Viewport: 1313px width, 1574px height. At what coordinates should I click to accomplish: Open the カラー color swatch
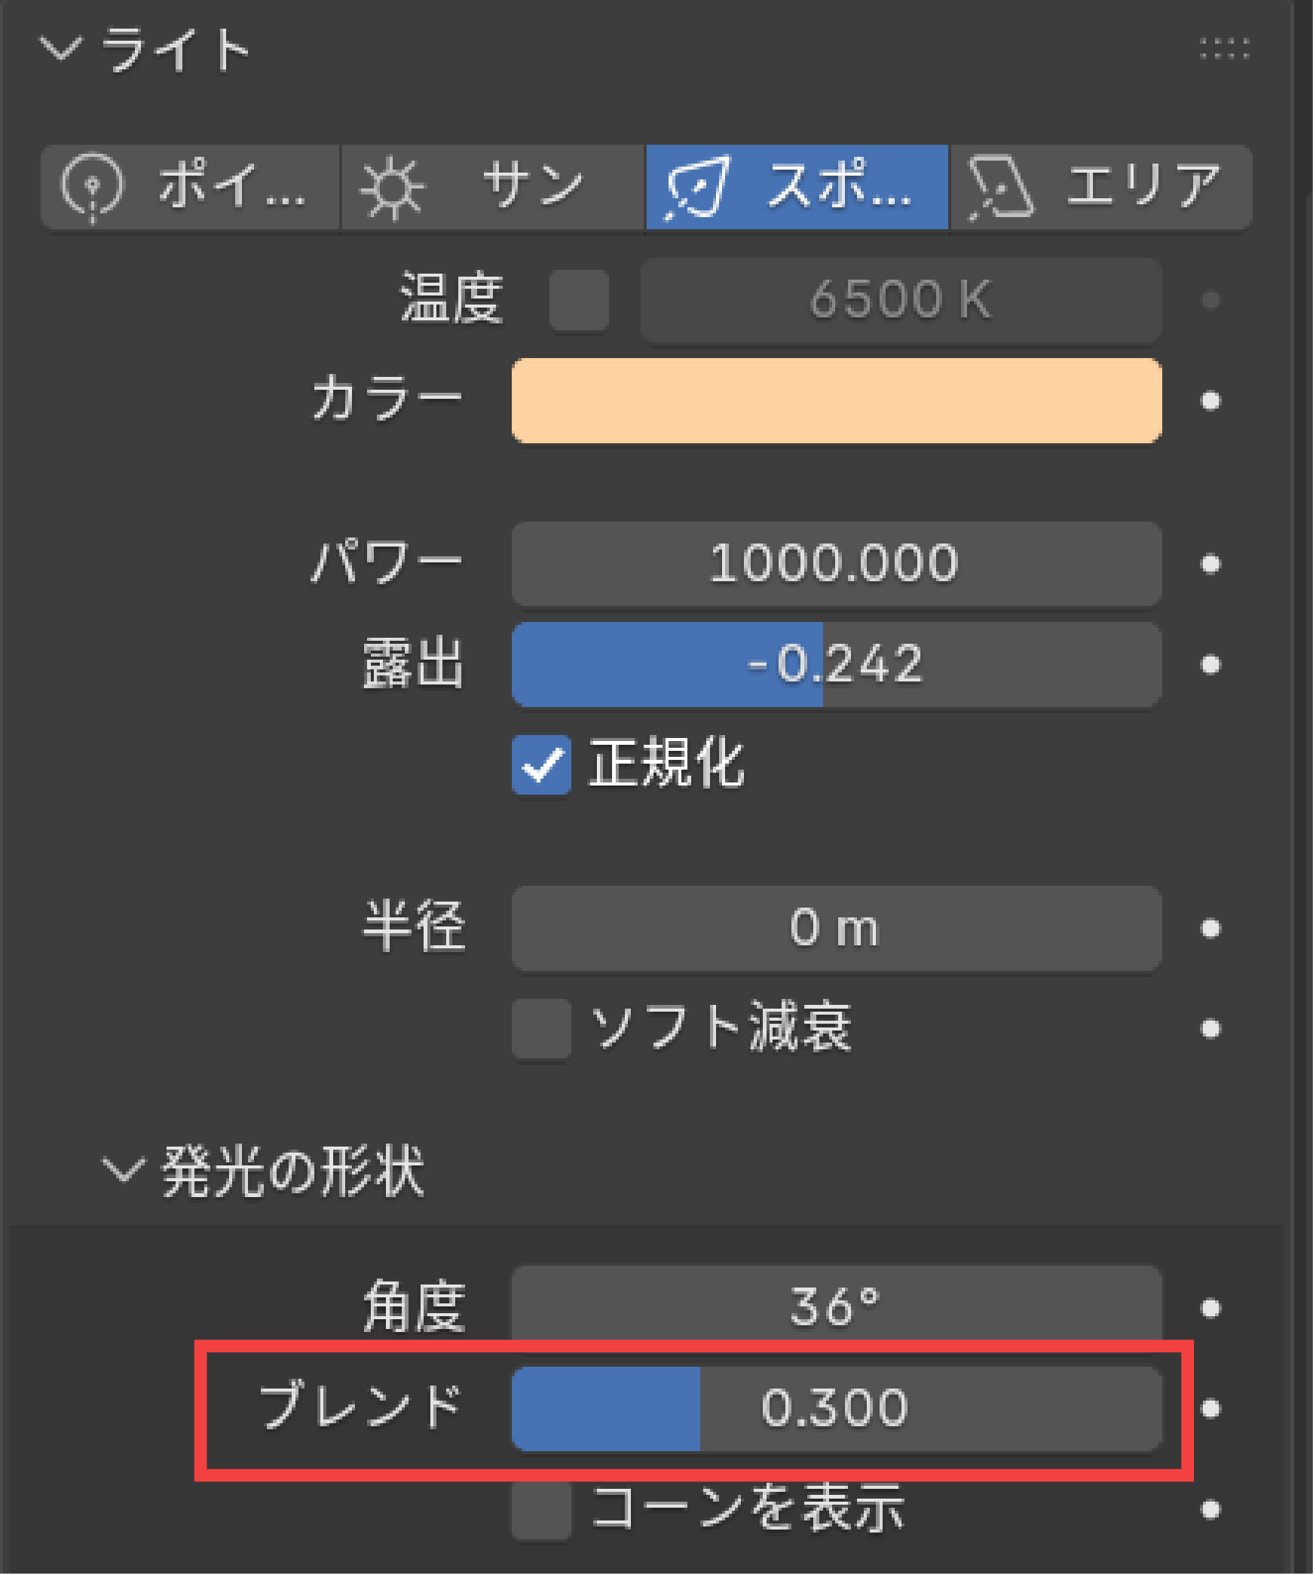(837, 401)
